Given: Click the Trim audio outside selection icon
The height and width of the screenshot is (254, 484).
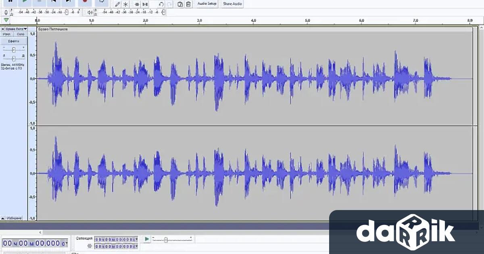Looking at the screenshot, I should [x=137, y=4].
